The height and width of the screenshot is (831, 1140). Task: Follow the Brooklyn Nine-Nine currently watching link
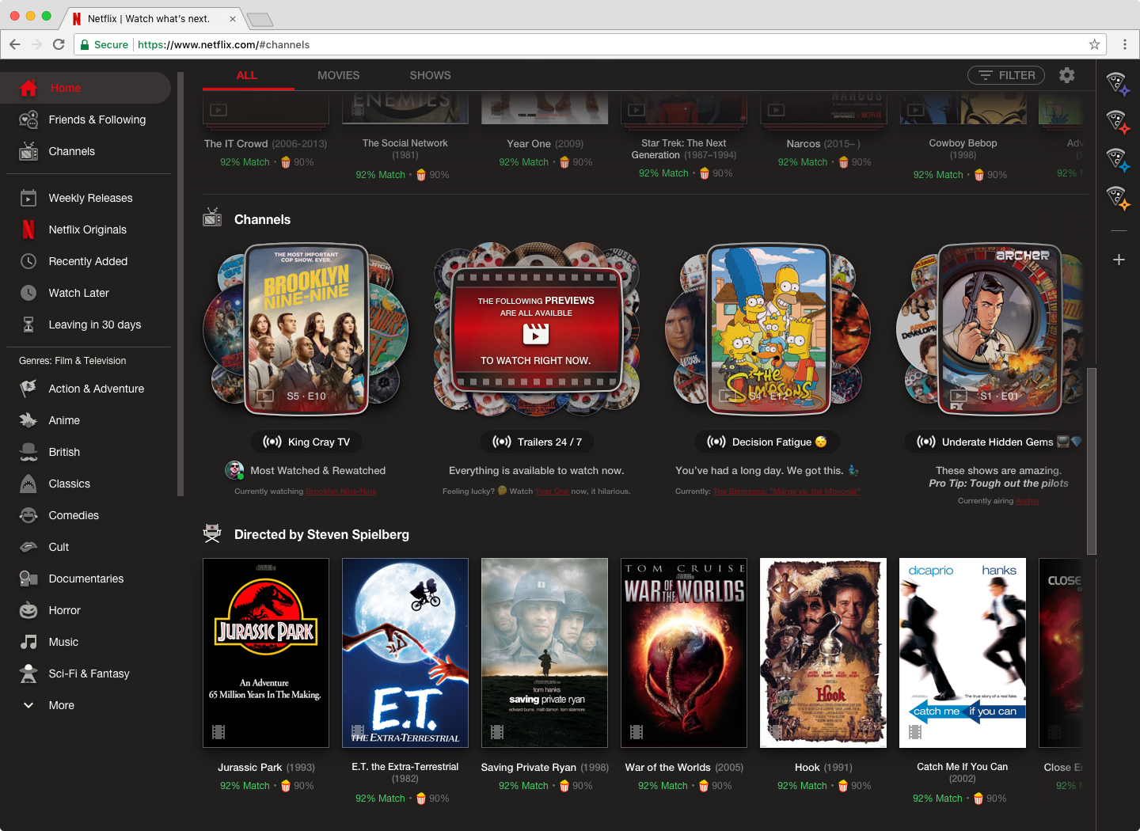point(341,491)
